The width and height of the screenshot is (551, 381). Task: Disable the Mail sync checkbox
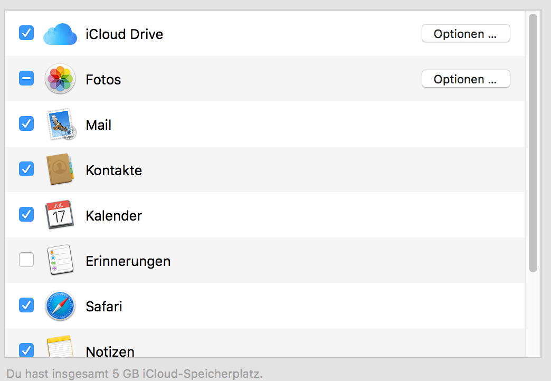26,124
